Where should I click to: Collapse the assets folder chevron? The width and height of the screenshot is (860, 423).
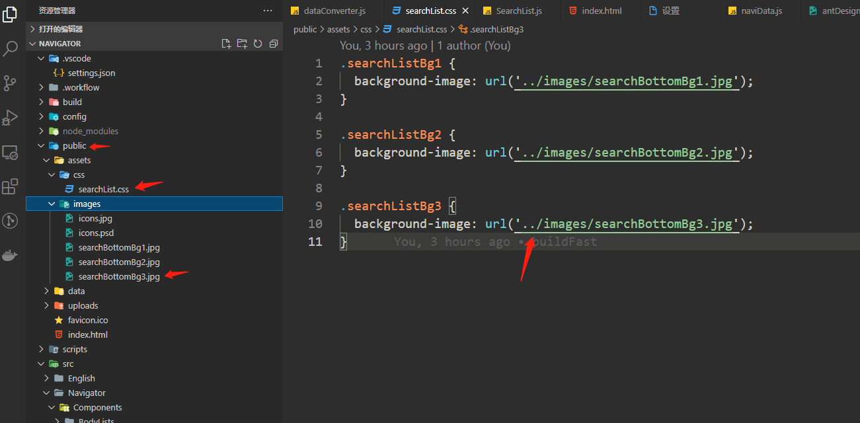47,160
